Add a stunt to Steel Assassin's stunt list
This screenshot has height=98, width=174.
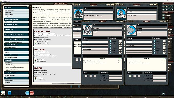[x=119, y=58]
